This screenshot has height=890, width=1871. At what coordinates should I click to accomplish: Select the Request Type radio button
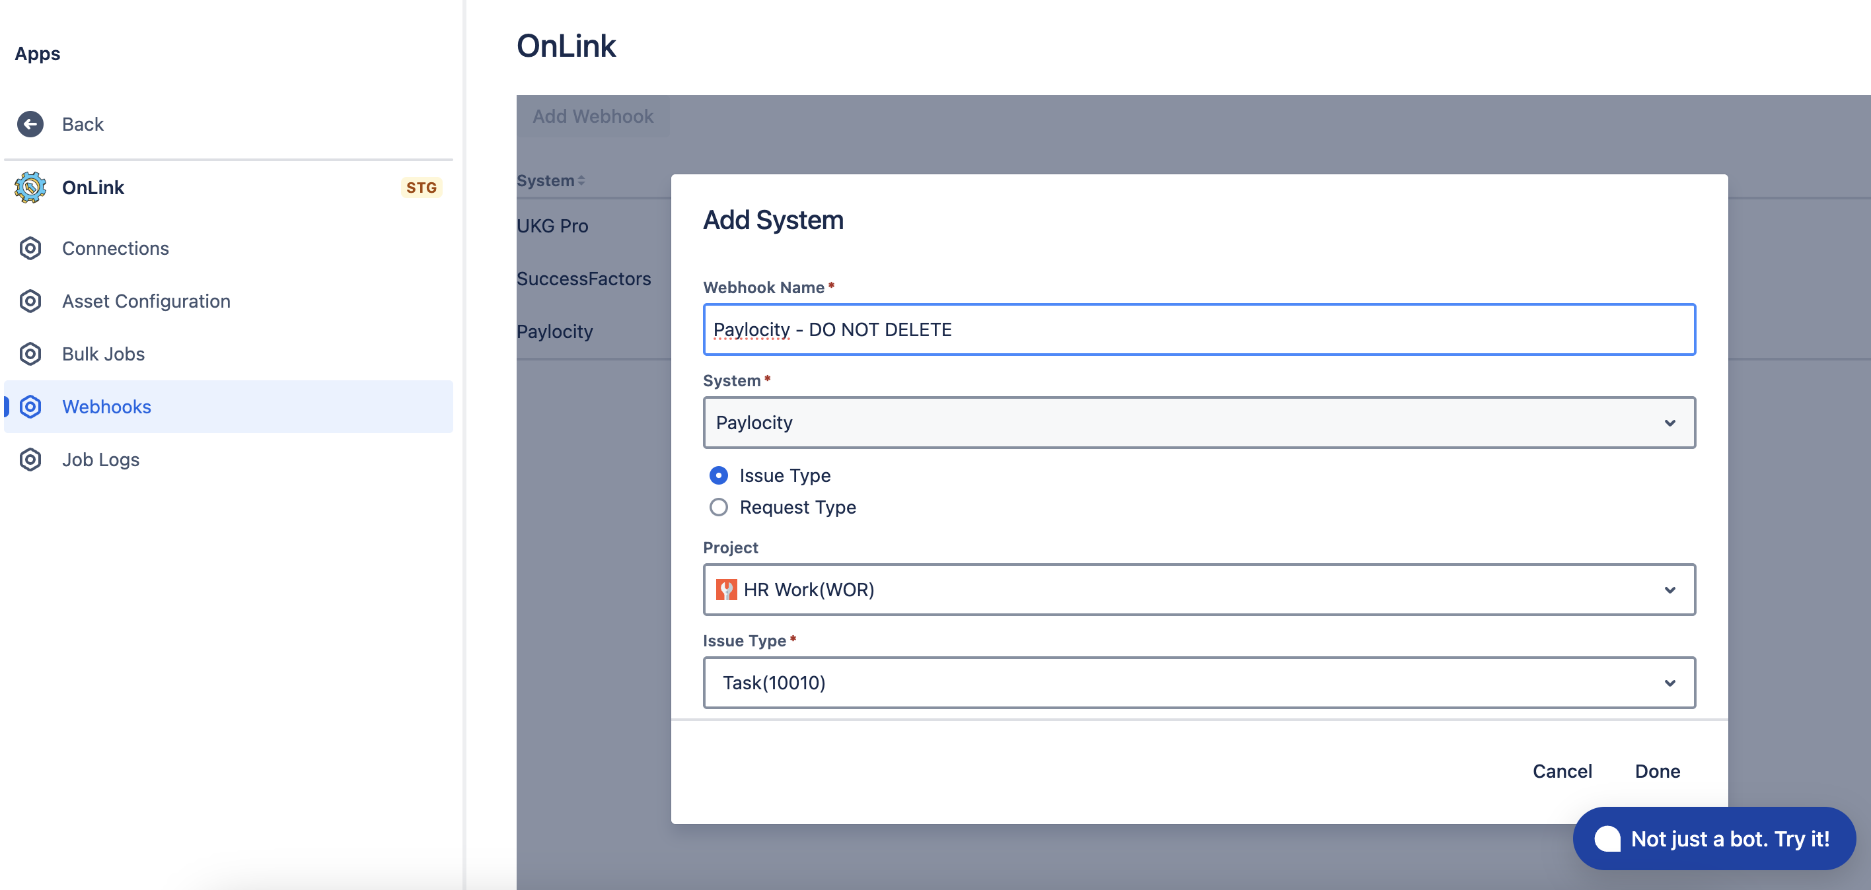(x=718, y=508)
